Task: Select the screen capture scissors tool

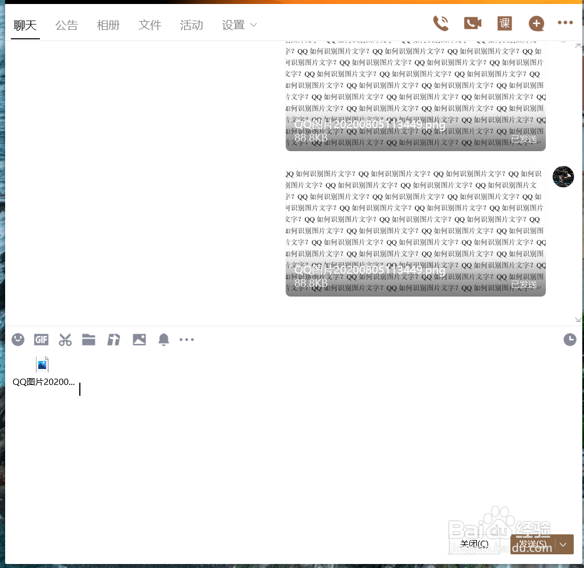Action: [66, 339]
